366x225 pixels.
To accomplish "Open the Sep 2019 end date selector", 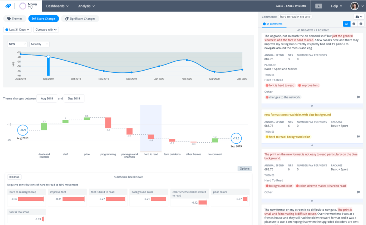I will (74, 98).
